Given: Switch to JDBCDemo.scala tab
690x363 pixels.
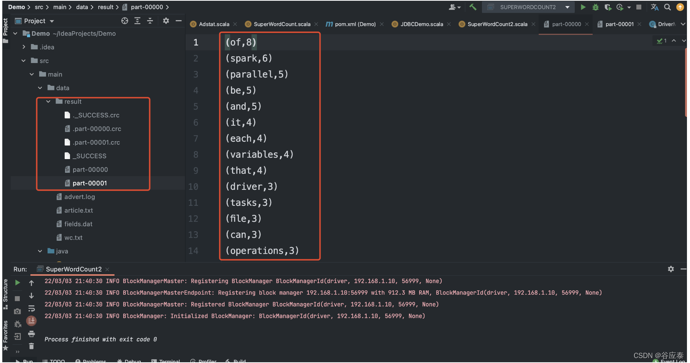Looking at the screenshot, I should [x=421, y=24].
